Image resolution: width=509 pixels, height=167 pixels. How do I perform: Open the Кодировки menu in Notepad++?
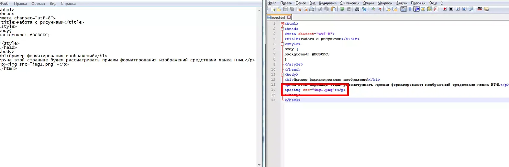[327, 3]
